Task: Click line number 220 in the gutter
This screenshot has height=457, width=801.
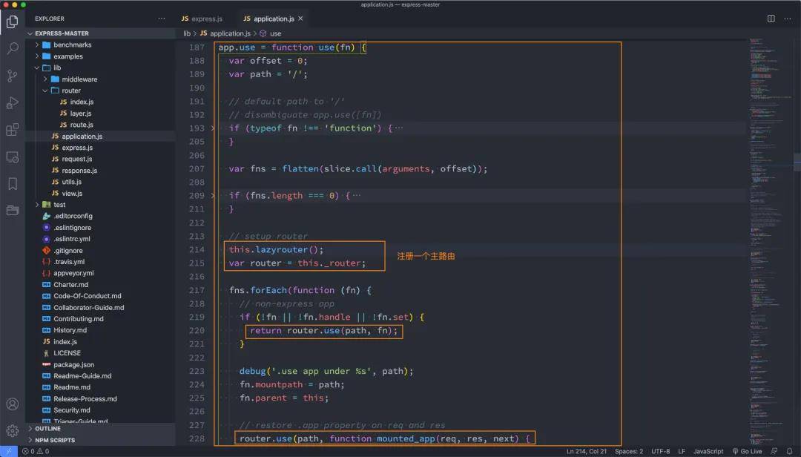Action: click(197, 331)
